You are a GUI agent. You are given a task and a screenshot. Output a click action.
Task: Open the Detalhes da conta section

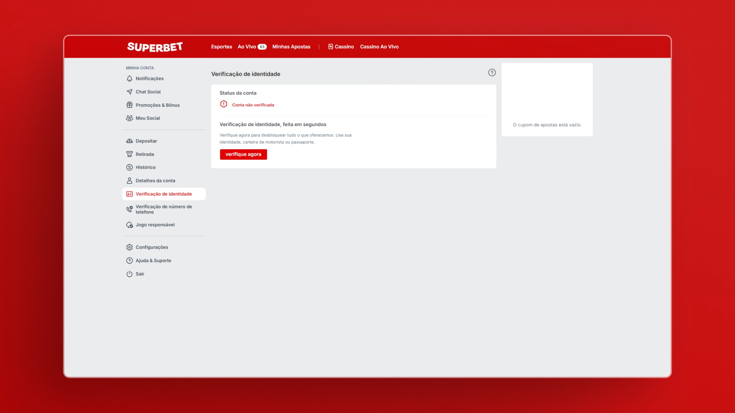pyautogui.click(x=155, y=180)
